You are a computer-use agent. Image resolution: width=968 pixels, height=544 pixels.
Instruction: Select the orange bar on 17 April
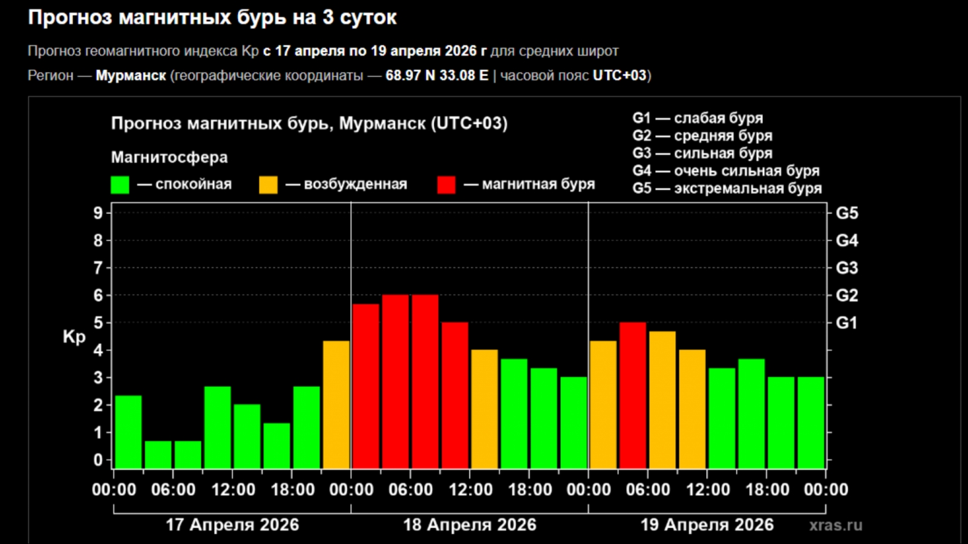[x=336, y=404]
